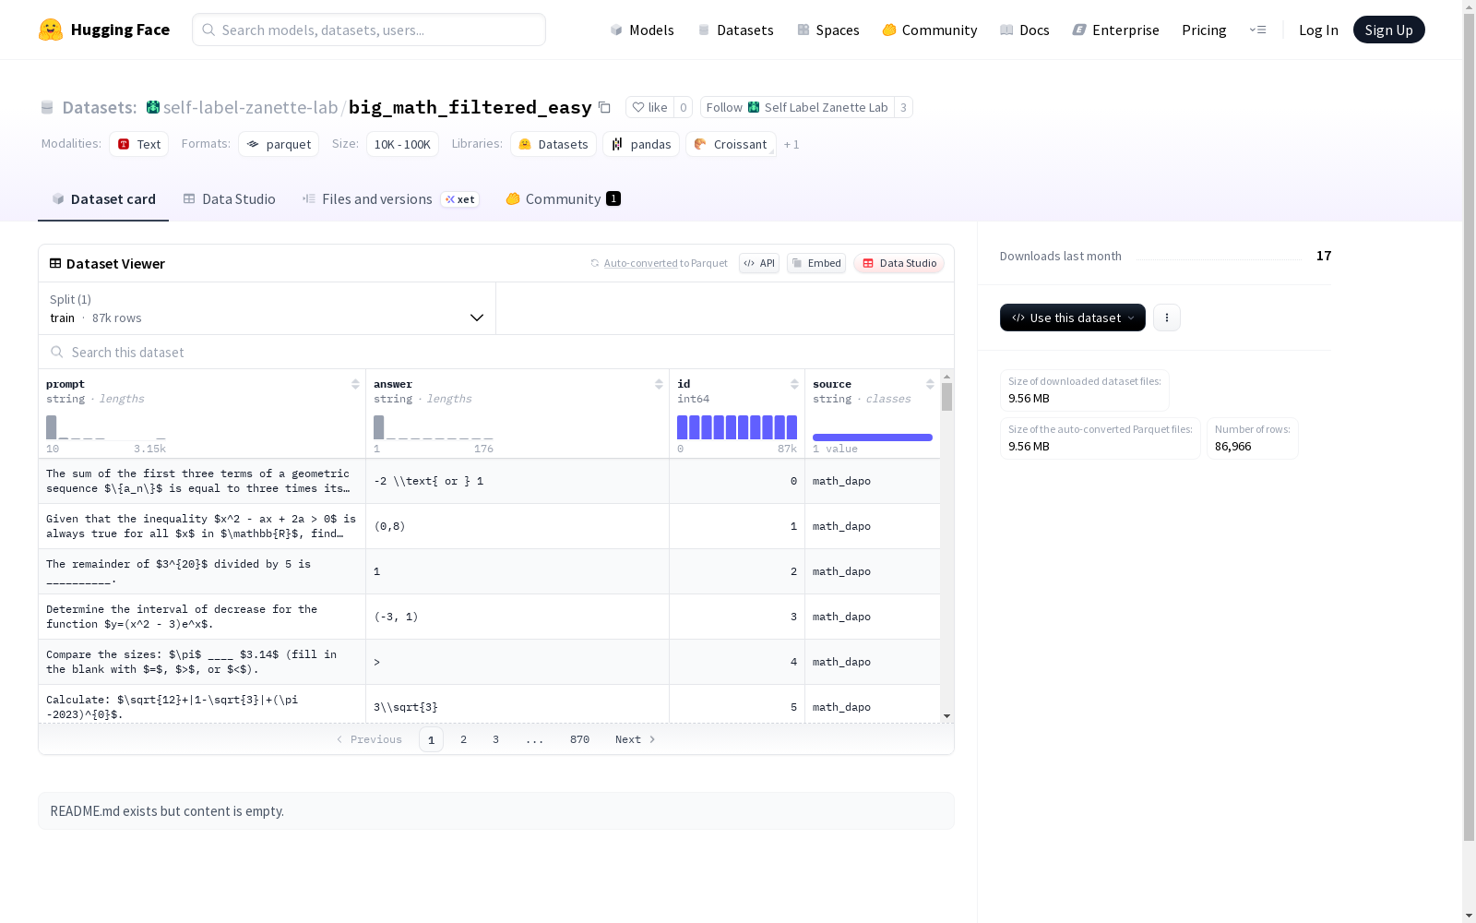Open Docs
1476x923 pixels.
tap(1025, 30)
